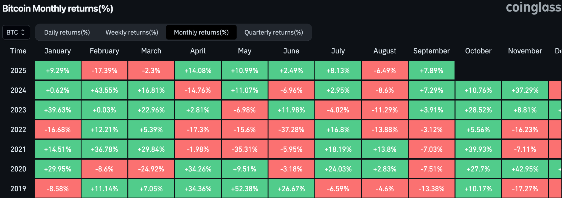Image resolution: width=562 pixels, height=198 pixels.
Task: Select the 2021 October +39.93% cell
Action: 478,149
